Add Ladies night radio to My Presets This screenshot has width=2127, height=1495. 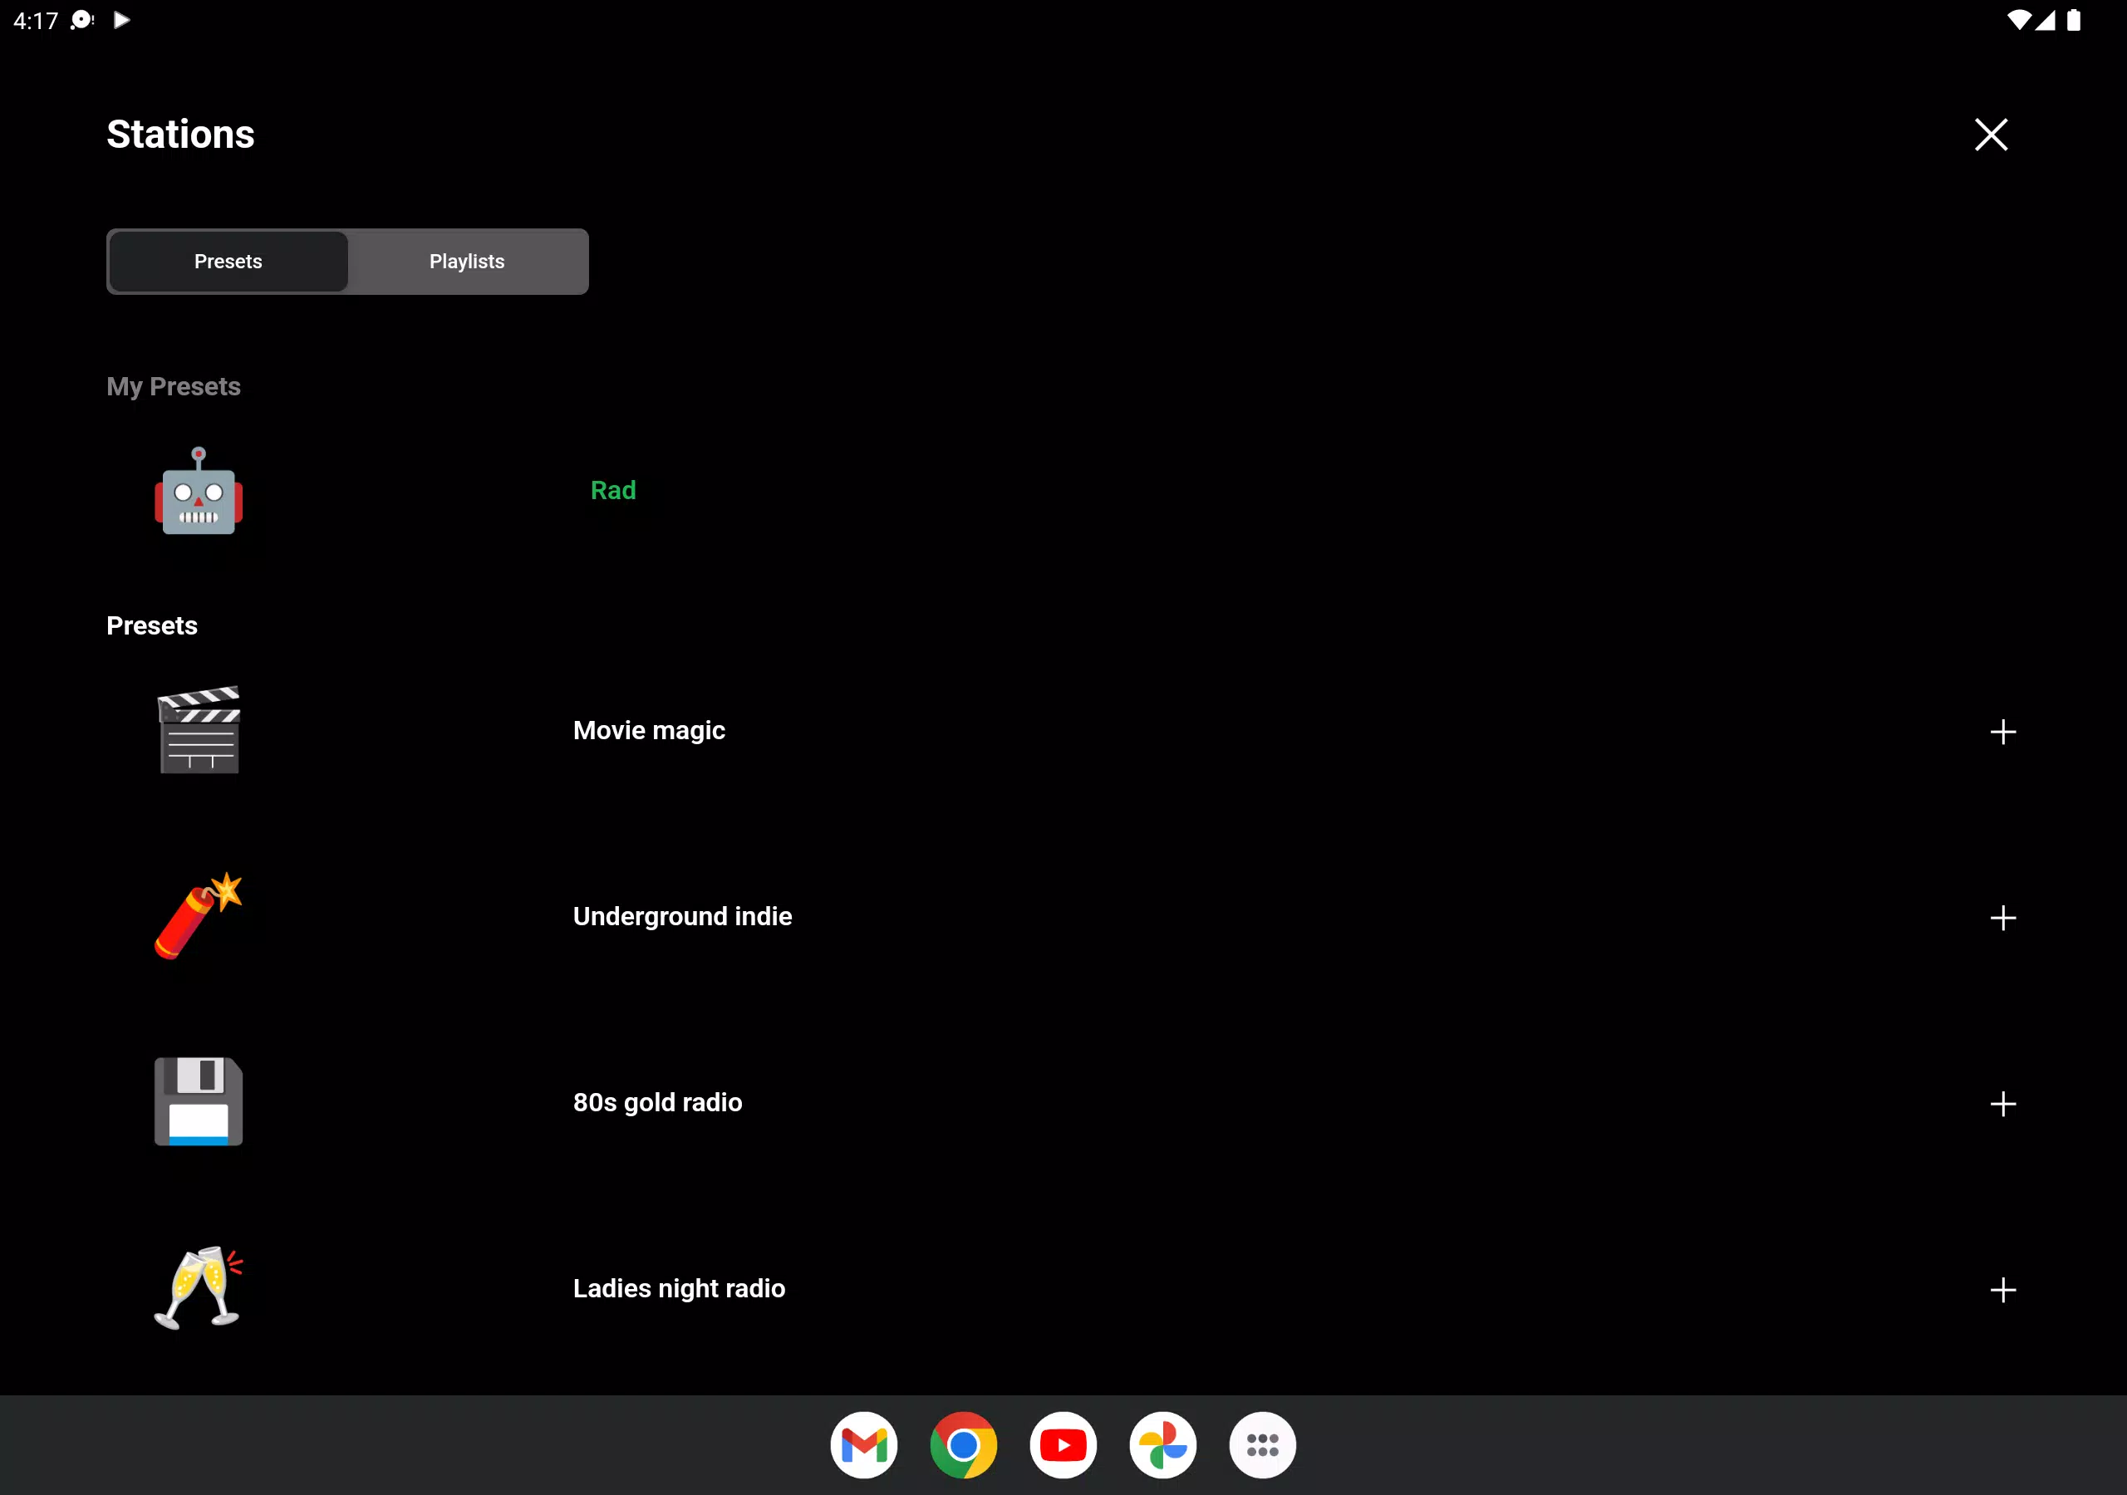2002,1291
